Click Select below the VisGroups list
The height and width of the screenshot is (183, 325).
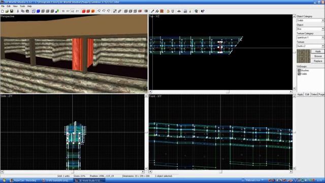pos(314,95)
